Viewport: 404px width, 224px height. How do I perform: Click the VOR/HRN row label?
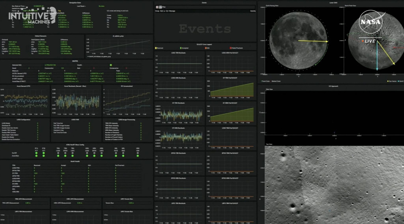point(16,192)
